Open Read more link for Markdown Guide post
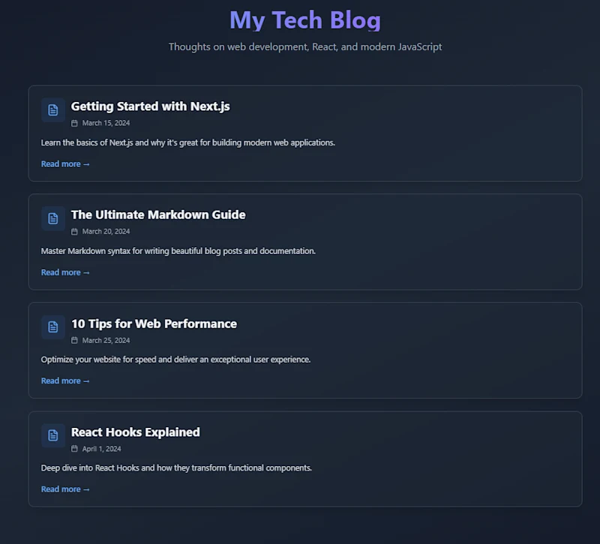Screen dimensions: 600x544 click(x=65, y=273)
